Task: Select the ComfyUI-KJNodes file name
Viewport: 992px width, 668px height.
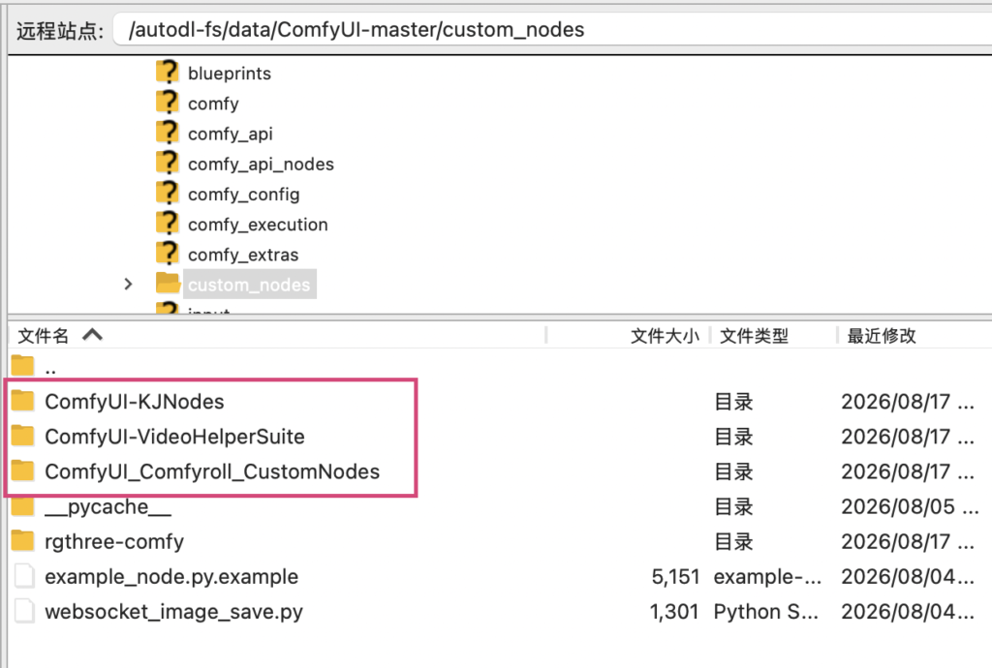Action: pos(134,402)
